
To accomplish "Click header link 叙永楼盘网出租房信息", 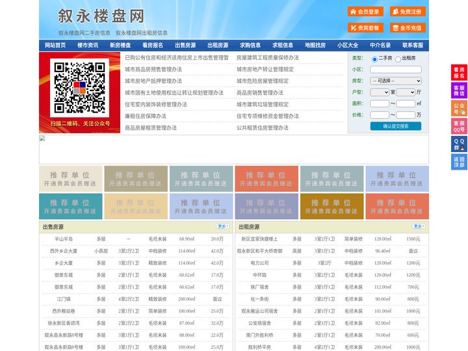I will tap(142, 33).
